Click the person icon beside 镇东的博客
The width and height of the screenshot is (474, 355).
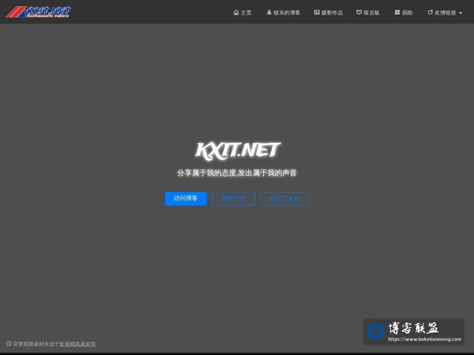coord(269,12)
